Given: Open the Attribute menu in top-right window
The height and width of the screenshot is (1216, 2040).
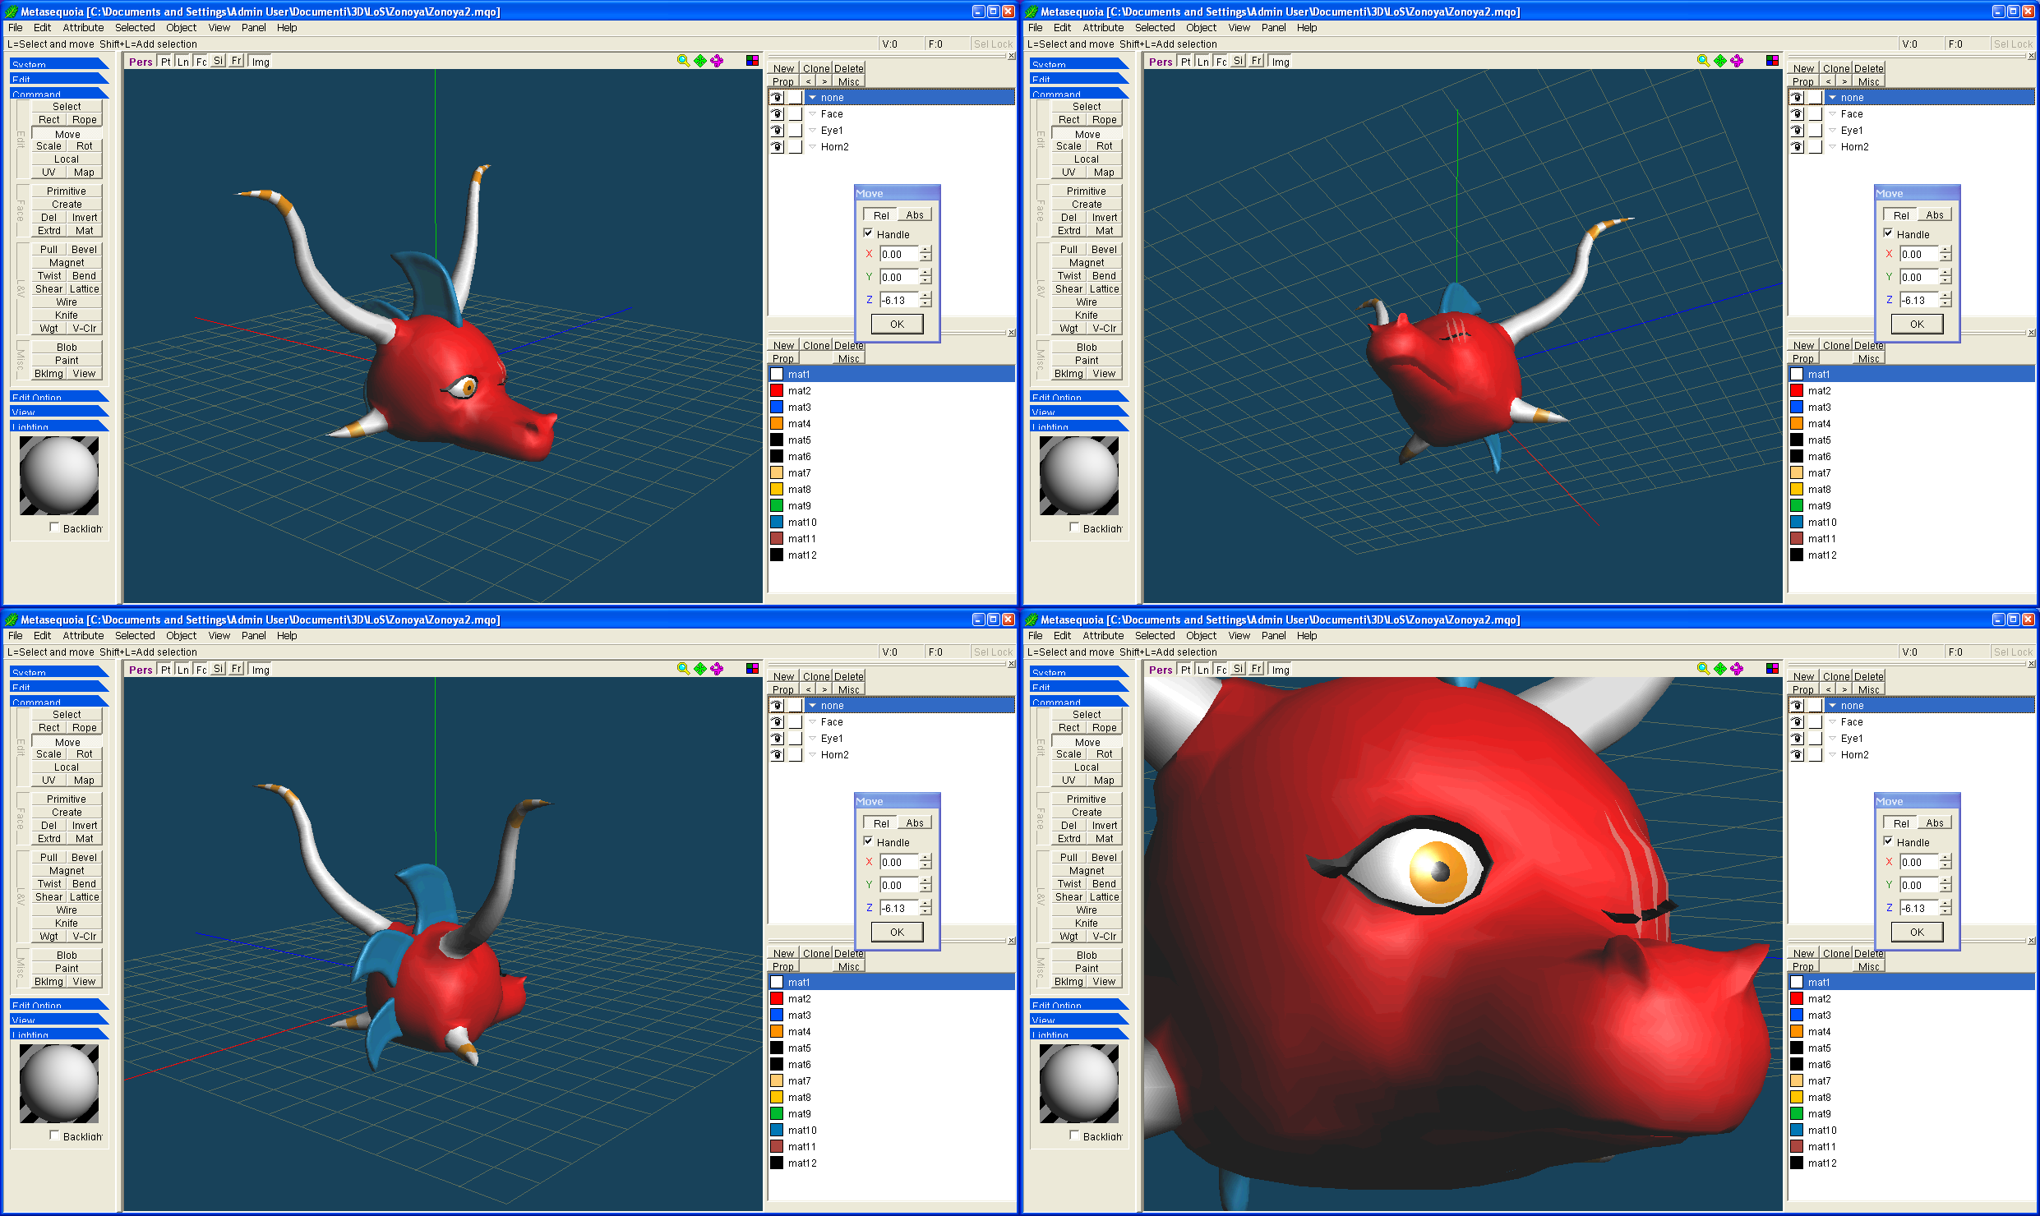Looking at the screenshot, I should (1103, 28).
